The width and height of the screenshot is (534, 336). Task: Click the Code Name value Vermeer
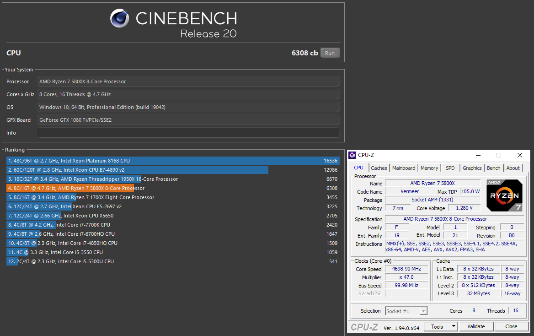(410, 191)
